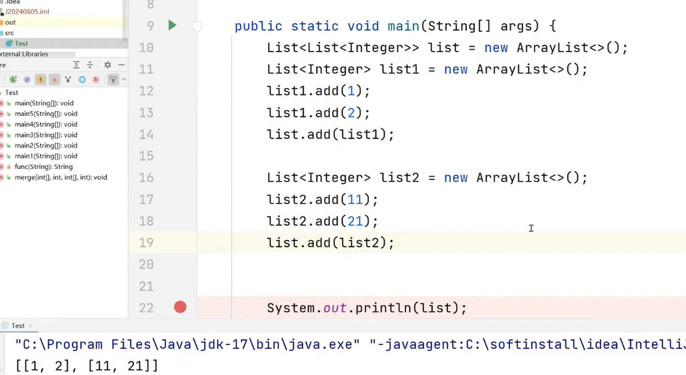Screen dimensions: 686x375
Task: Navigate to main3(String[]): void method
Action: point(46,135)
